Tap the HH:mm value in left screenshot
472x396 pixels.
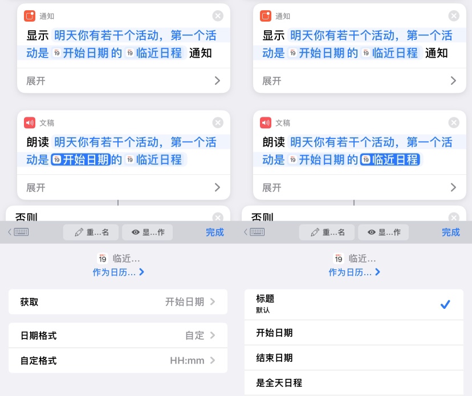(187, 361)
